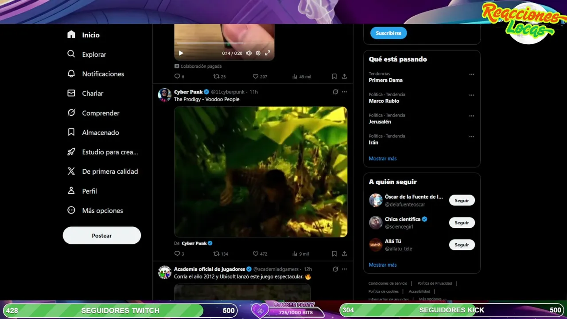Open Almacenado bookmark icon
Image resolution: width=567 pixels, height=319 pixels.
click(x=71, y=132)
